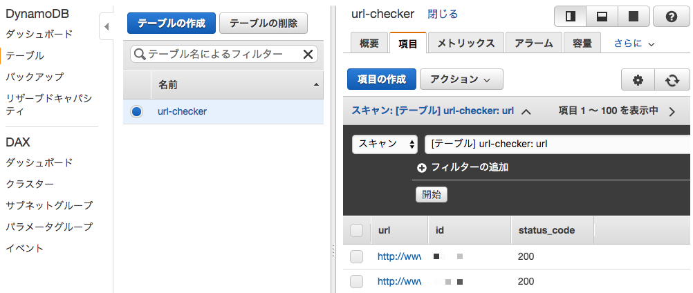Click テーブルの作成 create table button
This screenshot has width=693, height=293.
[x=172, y=23]
